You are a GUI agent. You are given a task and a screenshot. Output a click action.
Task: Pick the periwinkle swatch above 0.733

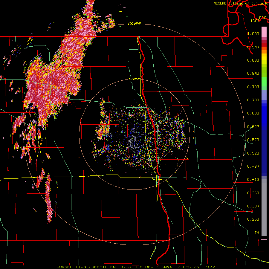(x=264, y=95)
